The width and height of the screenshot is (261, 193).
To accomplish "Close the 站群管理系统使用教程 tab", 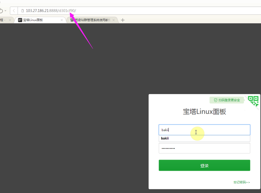I will click(x=114, y=20).
